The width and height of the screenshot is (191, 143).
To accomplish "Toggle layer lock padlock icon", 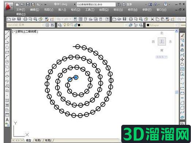I will 76,25.
